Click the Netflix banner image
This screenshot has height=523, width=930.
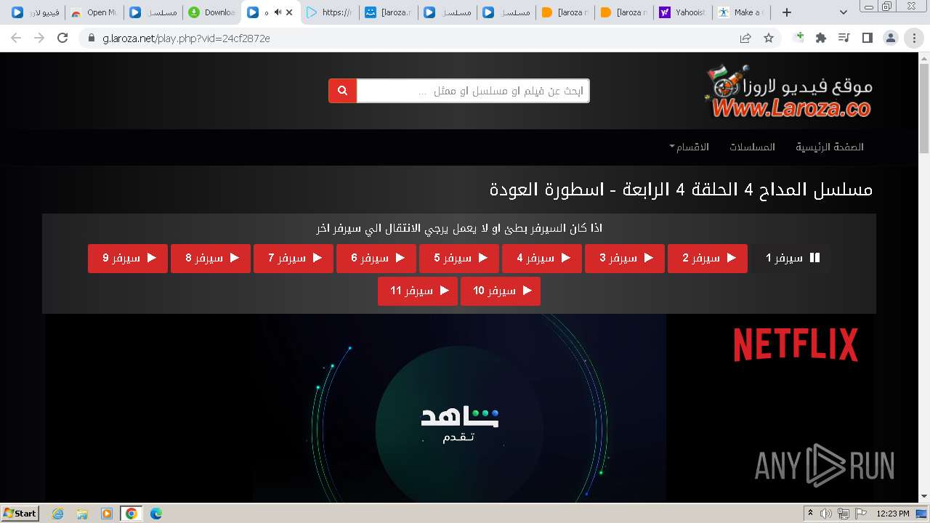tap(795, 344)
